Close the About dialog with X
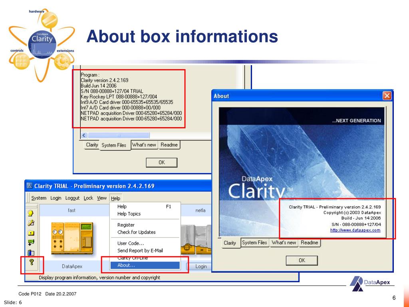 [x=387, y=96]
